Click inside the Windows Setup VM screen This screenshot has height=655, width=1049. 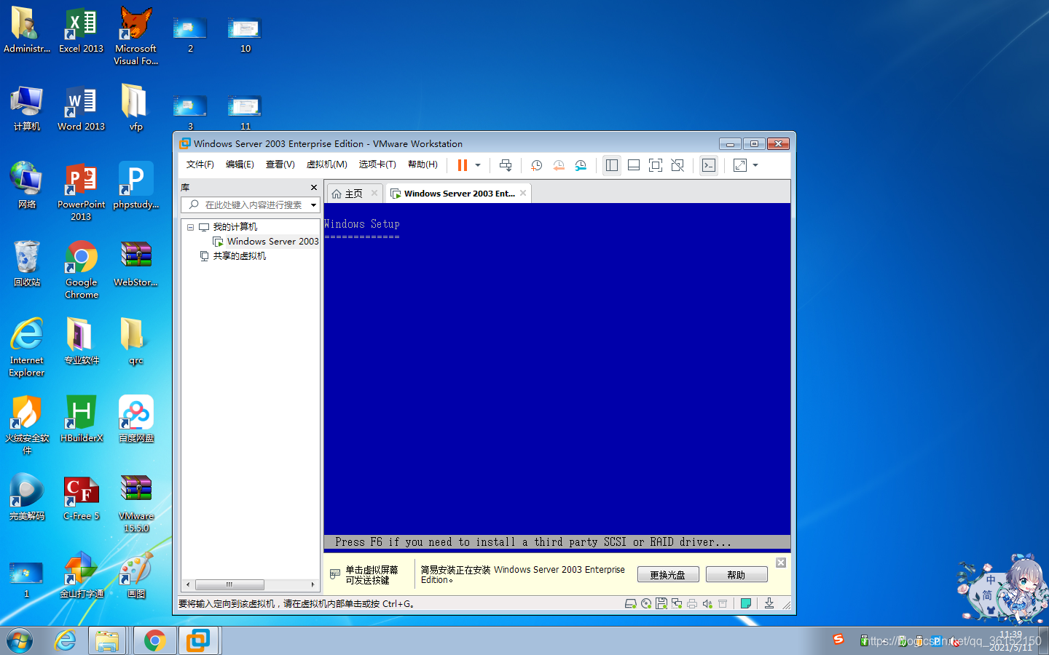click(557, 377)
